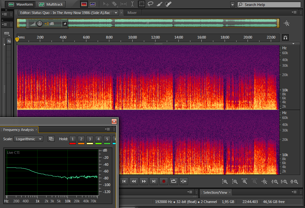Click the HUD +0 dB value
The image size is (305, 208).
(49, 24)
